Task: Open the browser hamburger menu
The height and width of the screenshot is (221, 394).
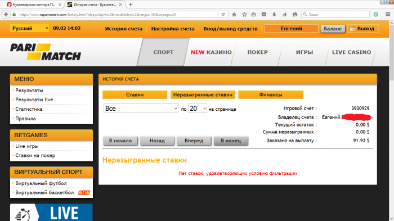Action: pos(388,15)
